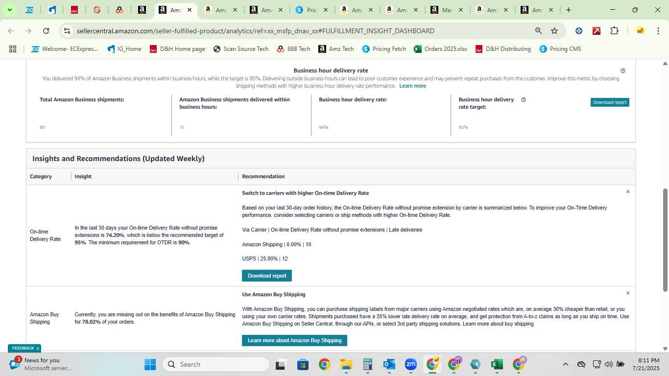This screenshot has height=376, width=669.
Task: Open the Calculator taskbar icon
Action: tap(368, 364)
